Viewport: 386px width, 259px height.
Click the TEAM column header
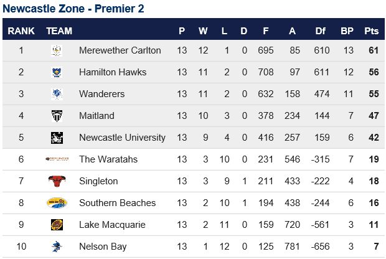pyautogui.click(x=59, y=31)
